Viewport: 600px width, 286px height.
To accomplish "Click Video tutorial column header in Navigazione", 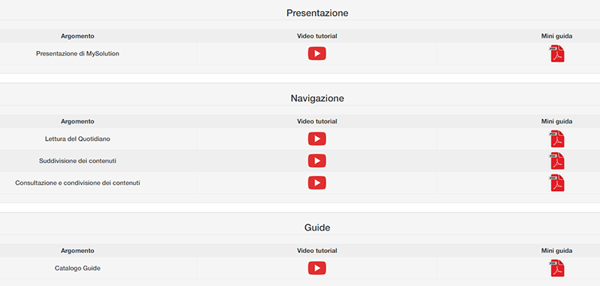I will pos(316,121).
